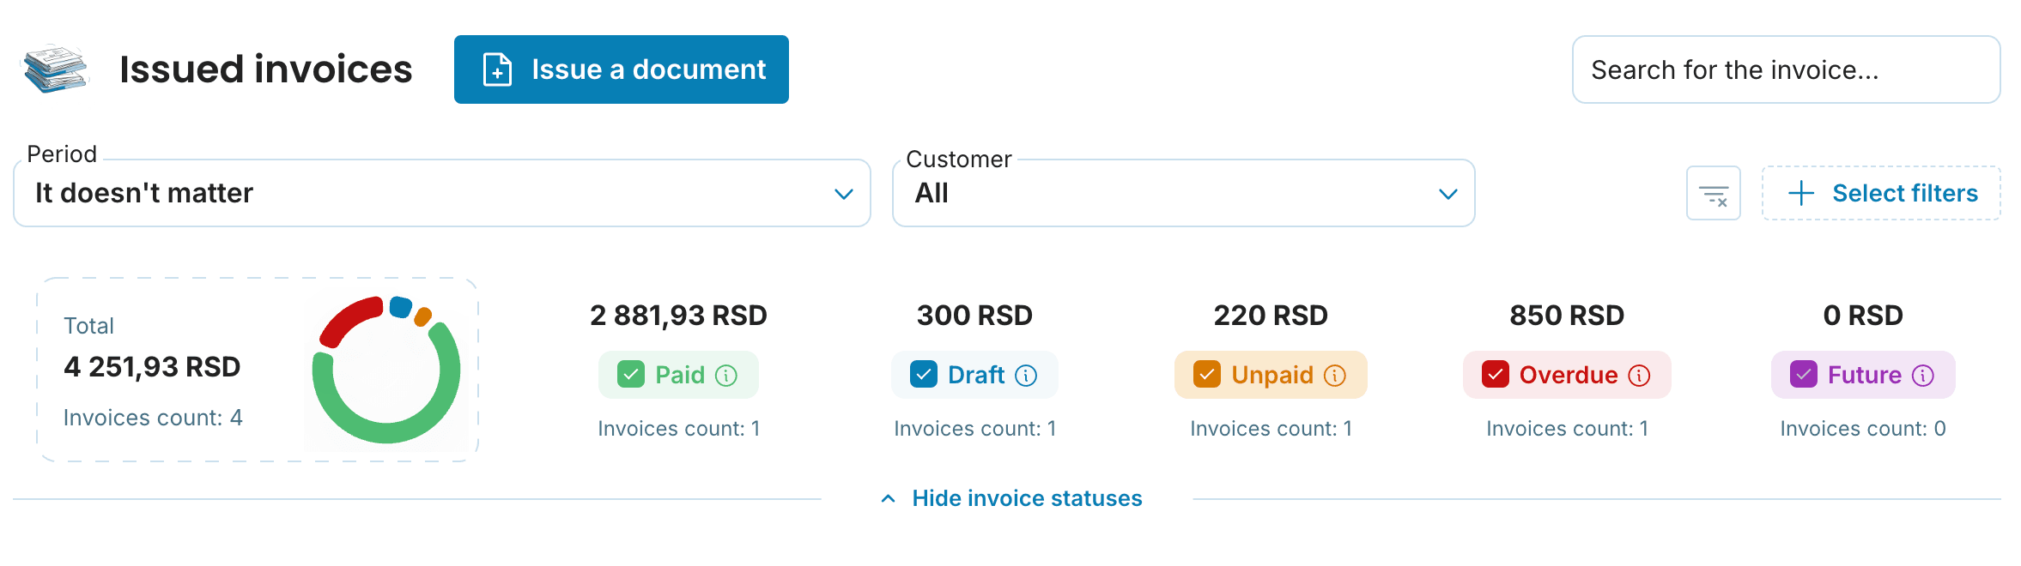Image resolution: width=2021 pixels, height=566 pixels.
Task: Collapse with Hide invoice statuses
Action: tap(1013, 498)
